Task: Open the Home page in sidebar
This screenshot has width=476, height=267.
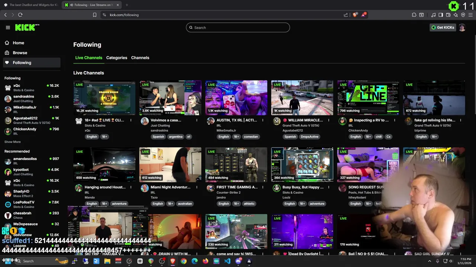Action: click(x=31, y=43)
